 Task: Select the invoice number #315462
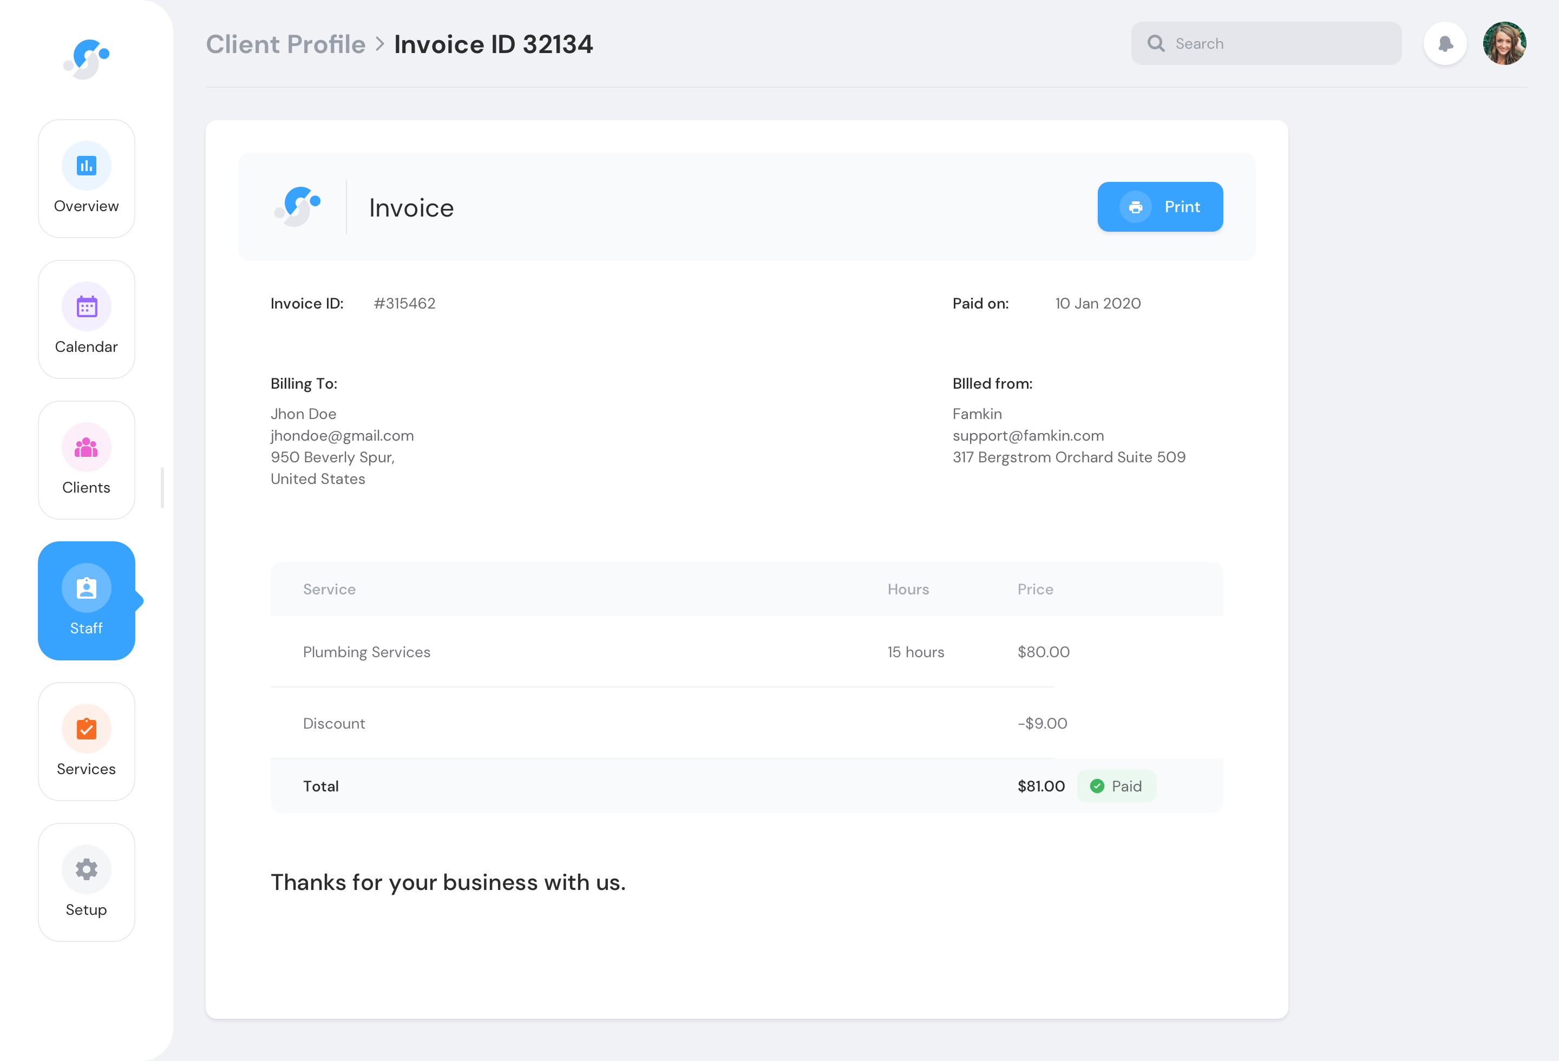404,304
